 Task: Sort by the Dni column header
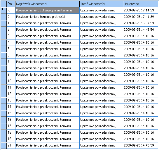tap(11, 4)
